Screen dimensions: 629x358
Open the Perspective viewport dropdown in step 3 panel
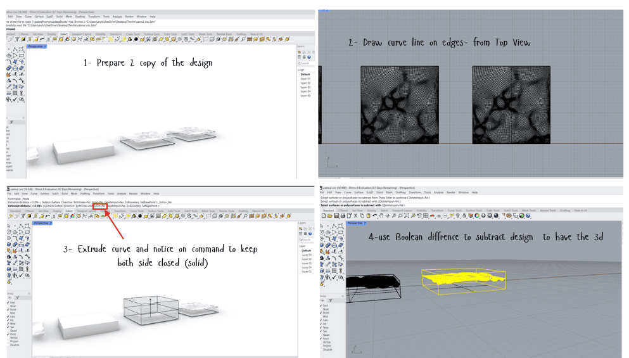tap(49, 223)
